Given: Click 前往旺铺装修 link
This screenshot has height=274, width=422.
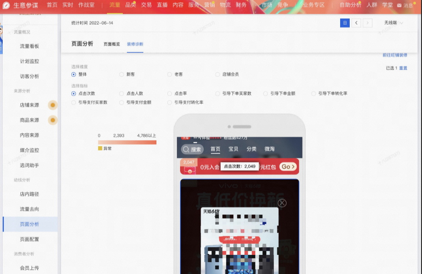Looking at the screenshot, I should tap(395, 55).
